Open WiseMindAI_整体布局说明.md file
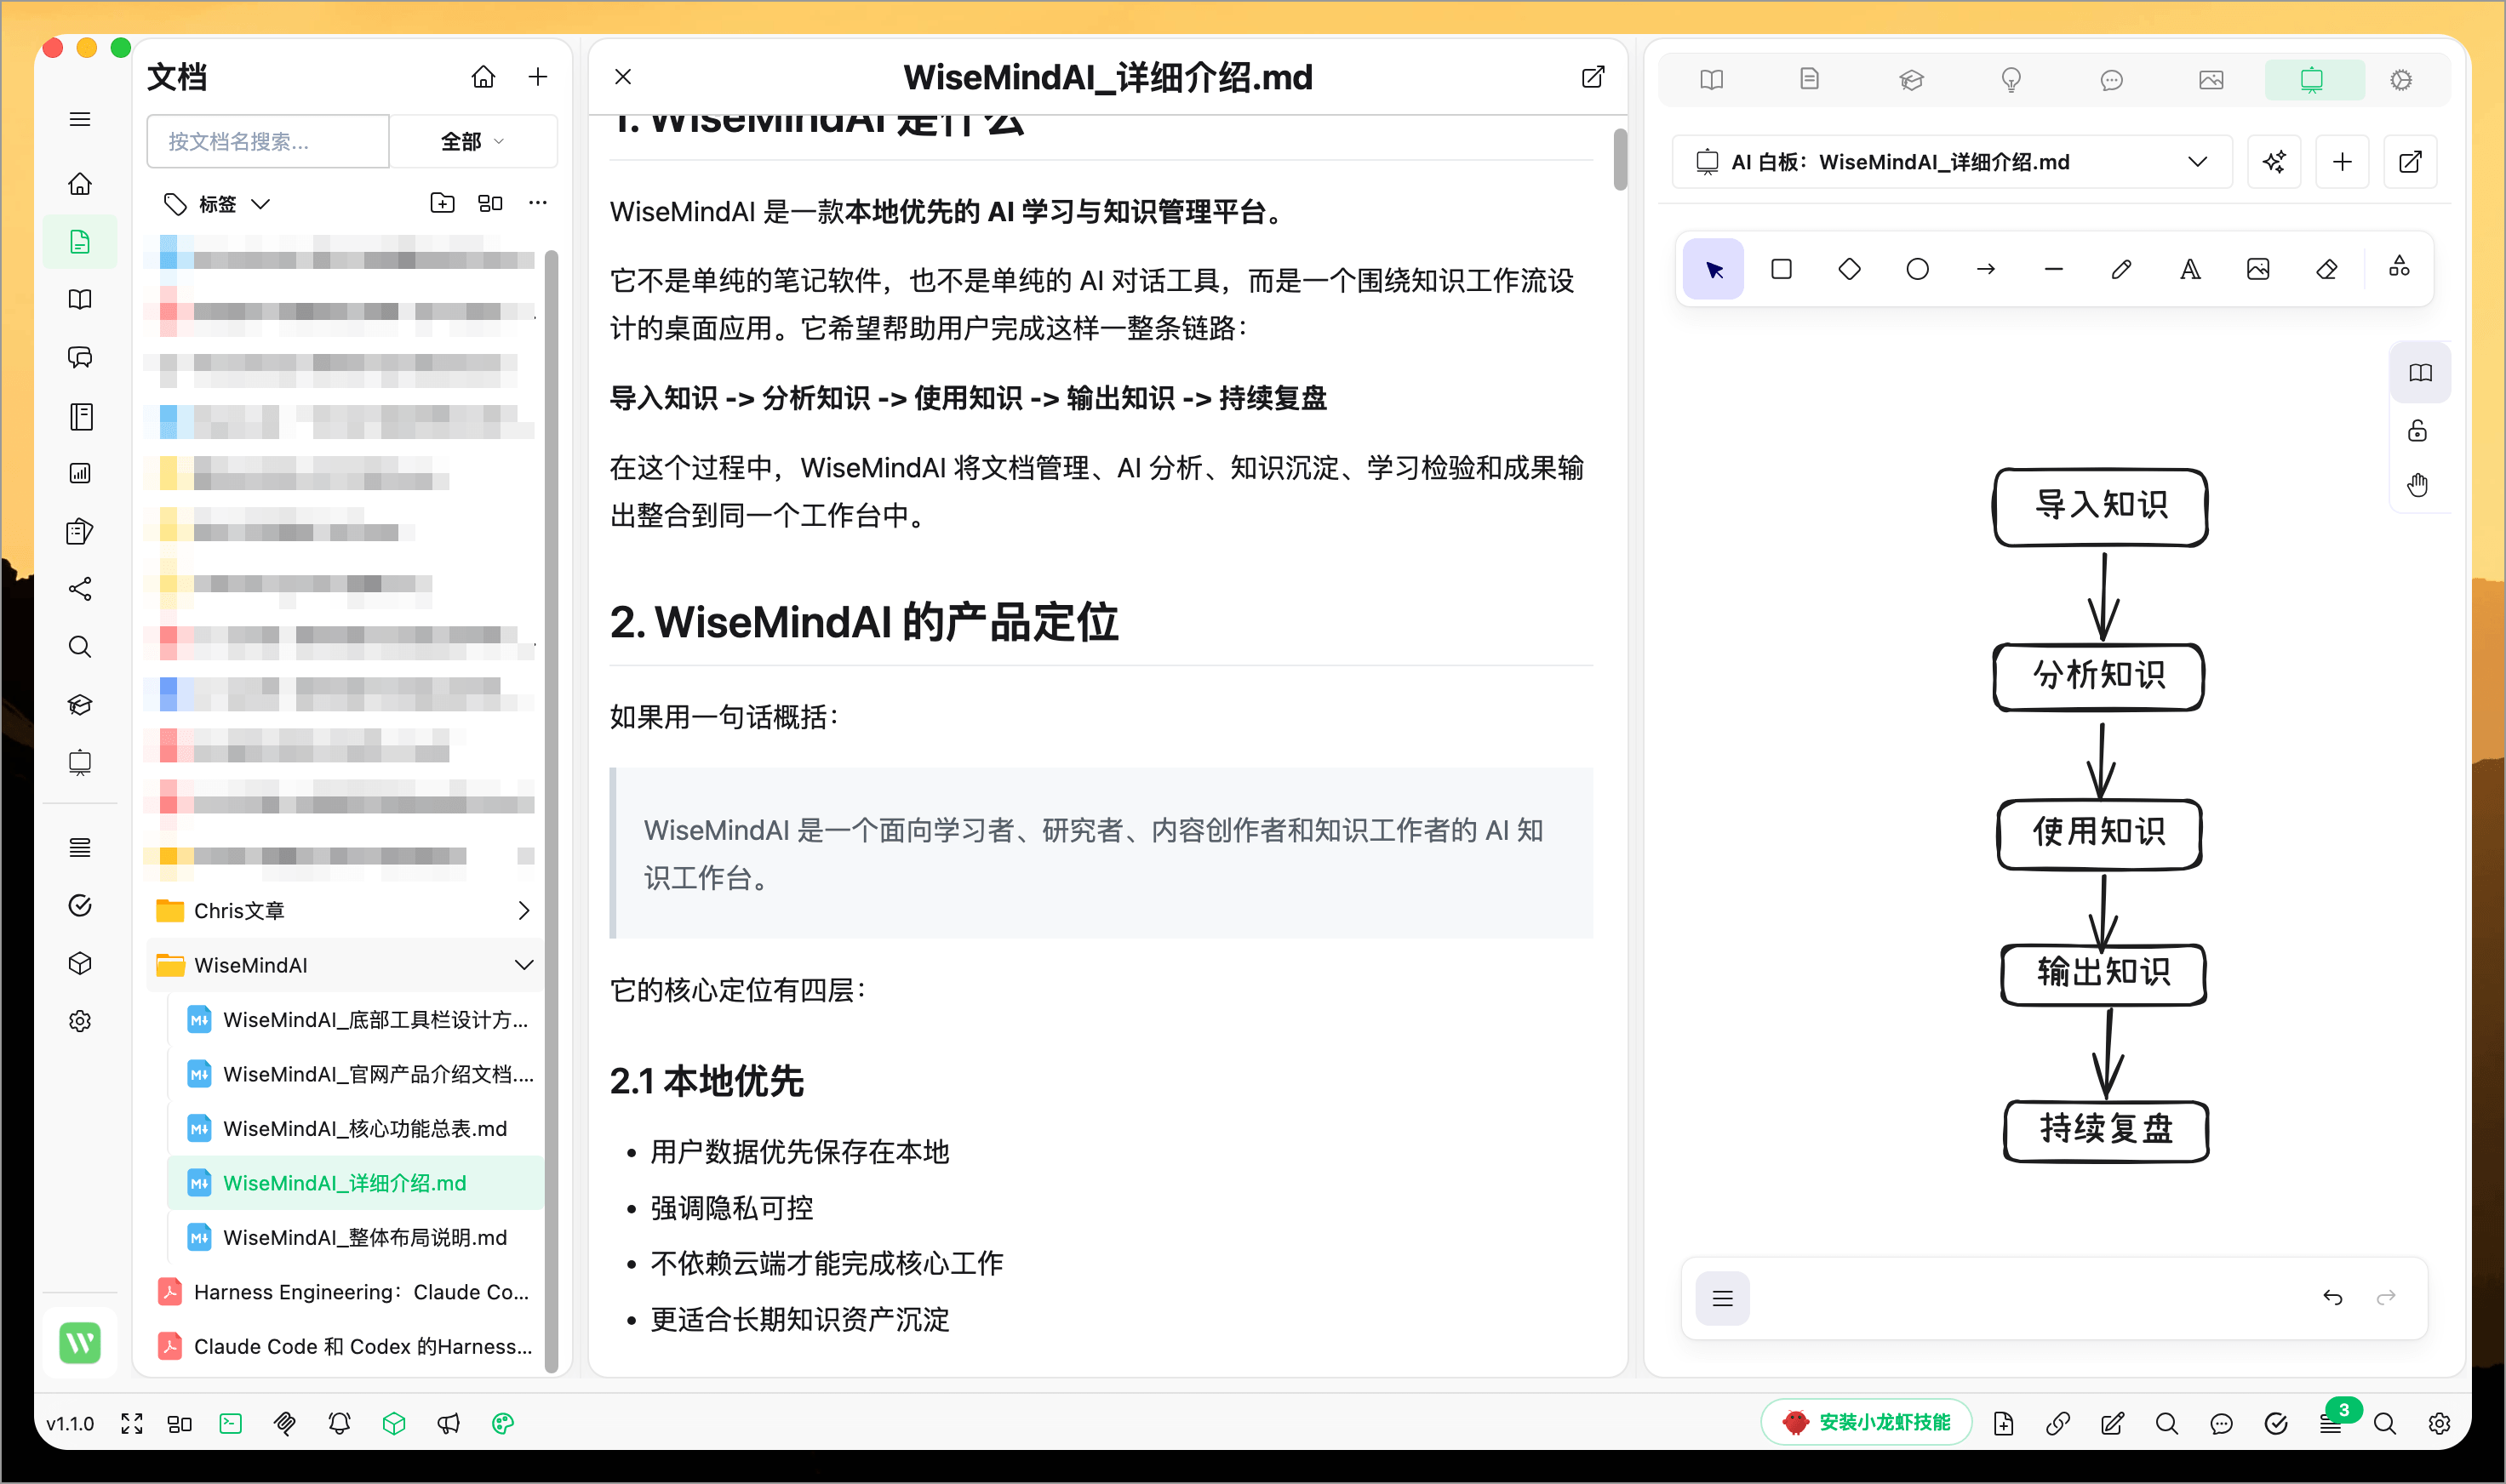The height and width of the screenshot is (1484, 2506). [x=356, y=1237]
